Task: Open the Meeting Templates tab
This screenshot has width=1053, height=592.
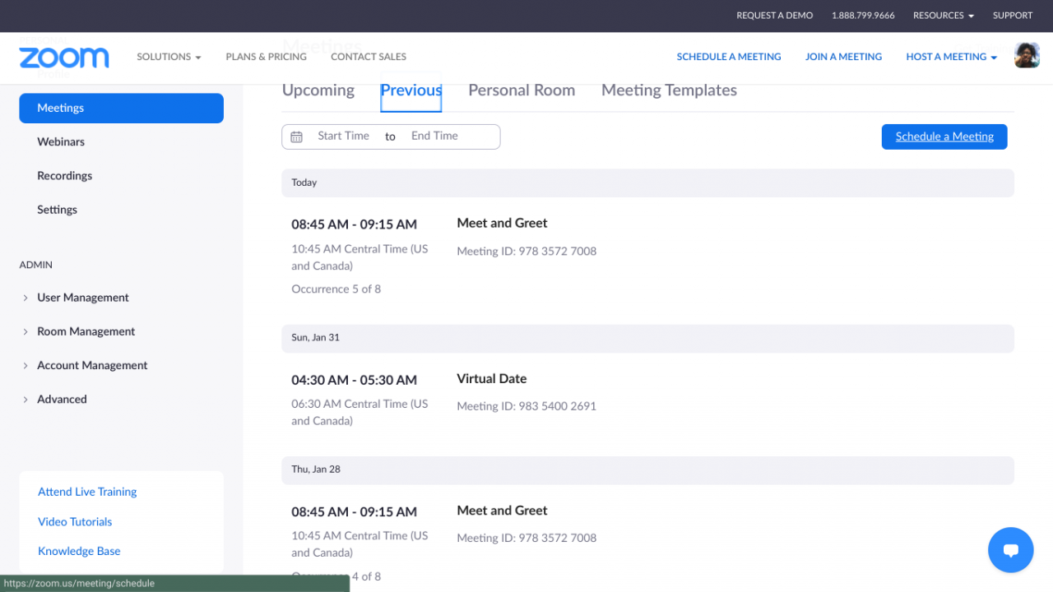Action: (x=669, y=90)
